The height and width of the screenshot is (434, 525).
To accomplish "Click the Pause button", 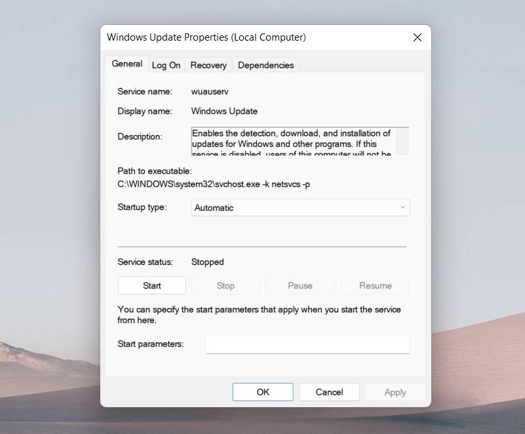I will tap(300, 285).
